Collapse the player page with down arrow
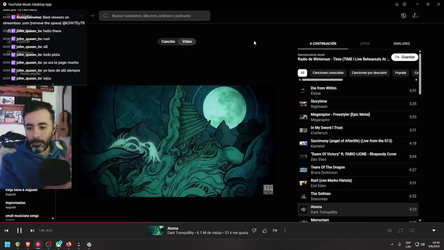This screenshot has width=444, height=250. tap(434, 231)
